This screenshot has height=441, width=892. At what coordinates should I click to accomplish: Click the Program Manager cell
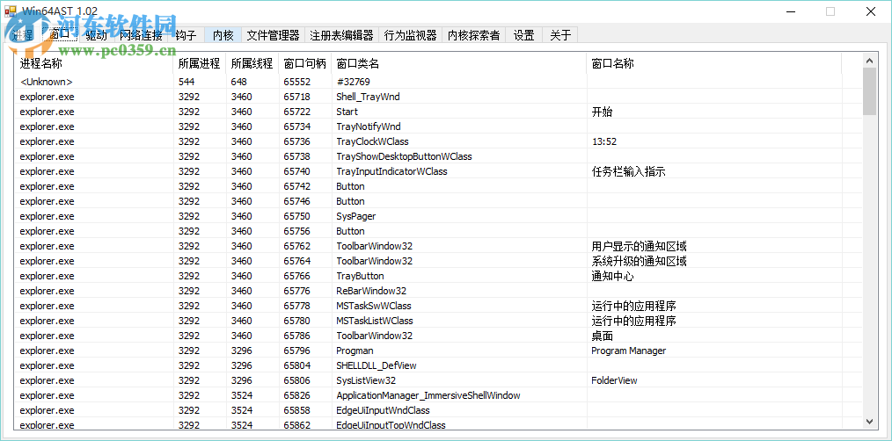[629, 351]
